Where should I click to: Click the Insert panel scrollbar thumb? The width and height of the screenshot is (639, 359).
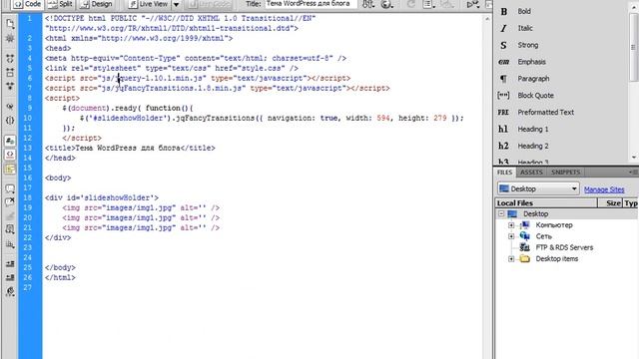tap(634, 47)
